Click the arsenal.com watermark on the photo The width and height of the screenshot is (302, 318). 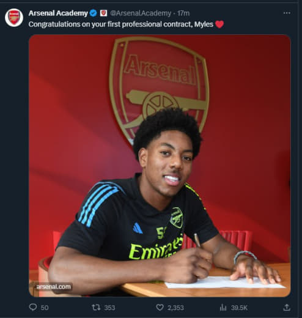click(54, 287)
